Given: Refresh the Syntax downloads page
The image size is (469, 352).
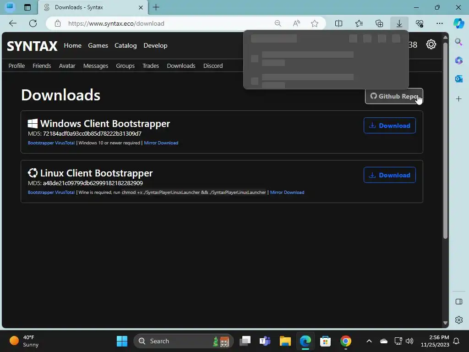Looking at the screenshot, I should pyautogui.click(x=33, y=23).
